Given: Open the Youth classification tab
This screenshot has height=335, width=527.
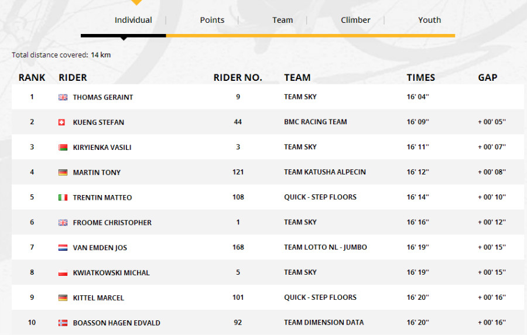Looking at the screenshot, I should 430,20.
